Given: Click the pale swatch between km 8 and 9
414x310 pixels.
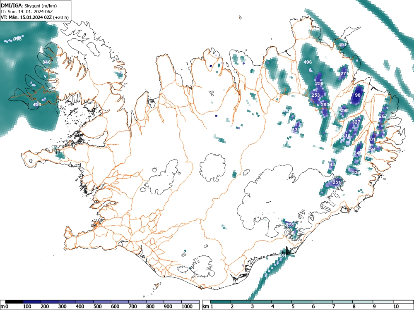Looking at the screenshot, I should pyautogui.click(x=363, y=302).
